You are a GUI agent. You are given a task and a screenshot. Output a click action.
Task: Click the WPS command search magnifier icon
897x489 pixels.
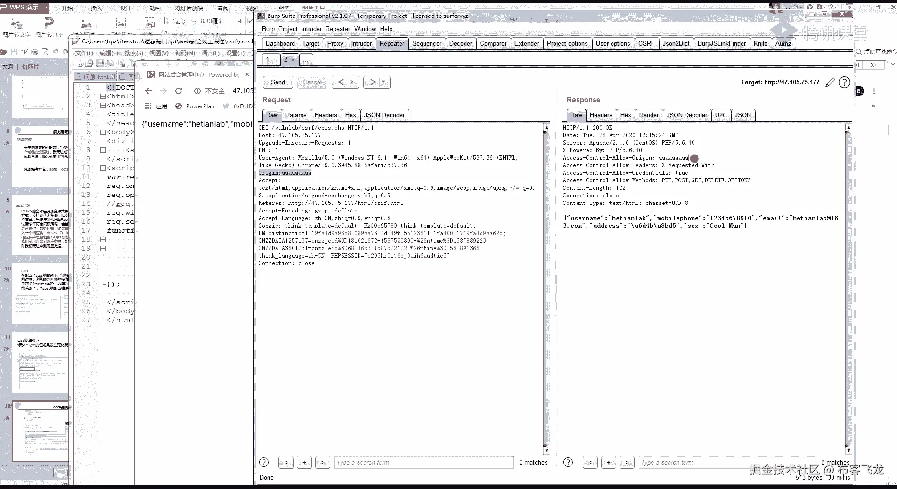coord(859,52)
